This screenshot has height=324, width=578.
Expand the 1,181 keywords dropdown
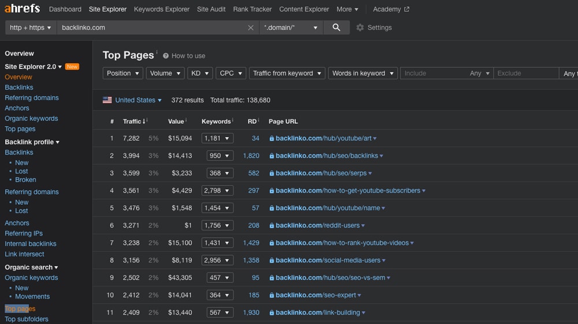tap(217, 138)
